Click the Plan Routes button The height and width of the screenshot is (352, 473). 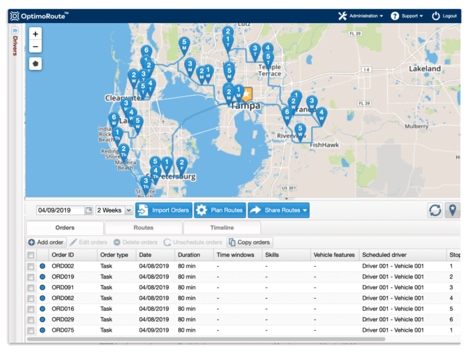[x=220, y=210]
